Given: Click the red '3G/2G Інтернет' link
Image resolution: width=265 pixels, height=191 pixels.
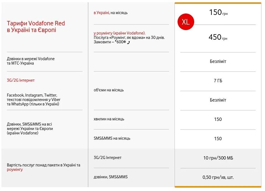Looking at the screenshot, I should coord(21,80).
